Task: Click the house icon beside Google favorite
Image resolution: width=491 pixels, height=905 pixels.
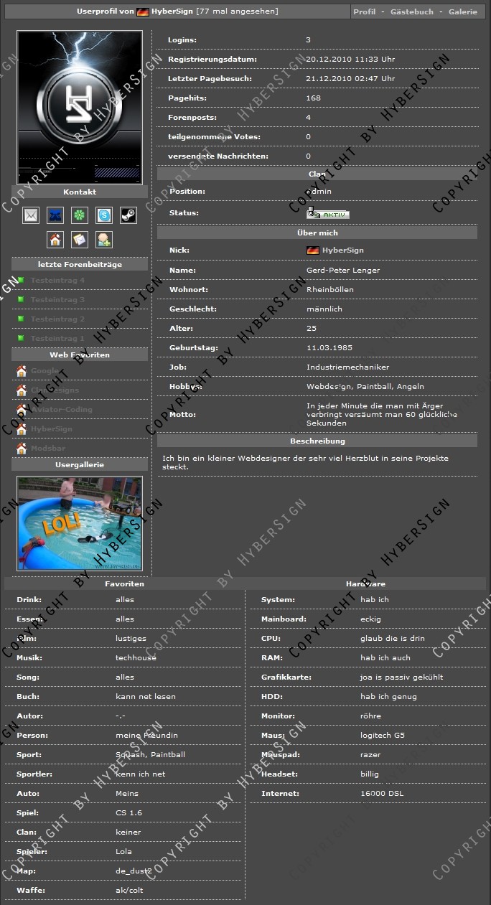Action: pos(22,371)
